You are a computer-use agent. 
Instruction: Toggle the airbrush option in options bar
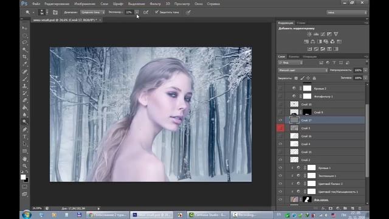(146, 12)
